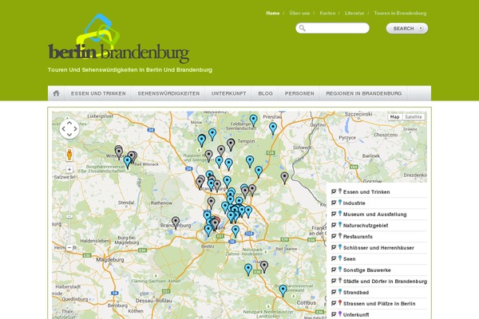The width and height of the screenshot is (479, 319).
Task: Click the red pin icon beside Strassen und Plätze
Action: [x=340, y=303]
